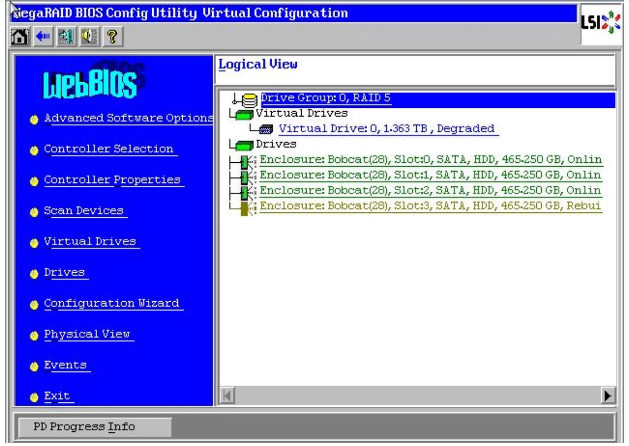629x446 pixels.
Task: Select Scan Devices
Action: [84, 211]
